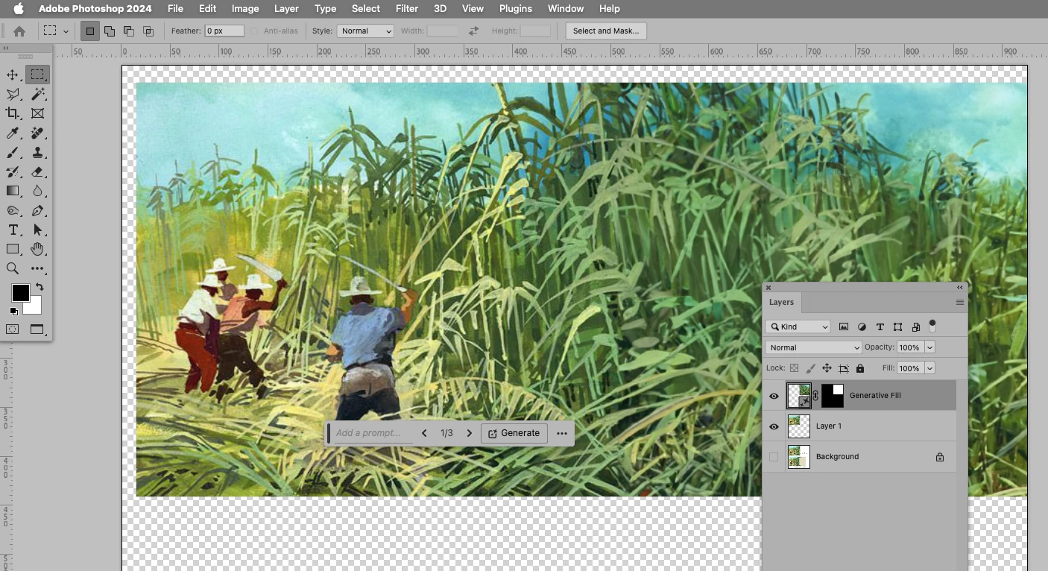
Task: Hide Layer 1 visibility
Action: (x=774, y=426)
